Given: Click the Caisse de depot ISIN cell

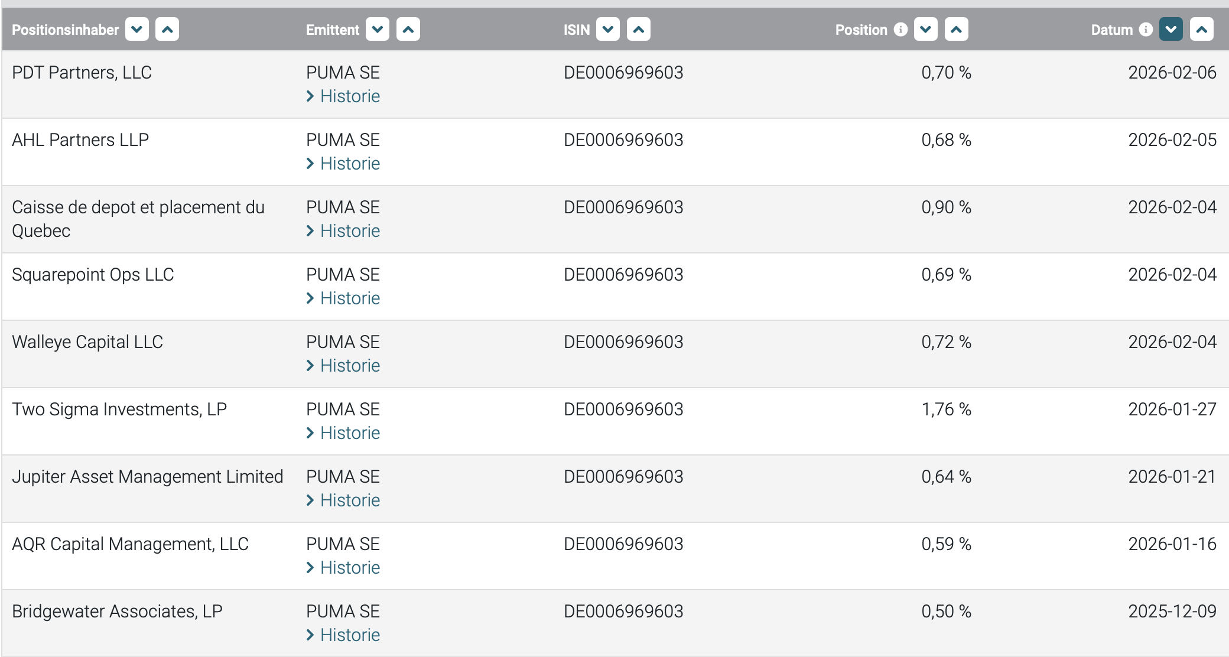Looking at the screenshot, I should 623,207.
